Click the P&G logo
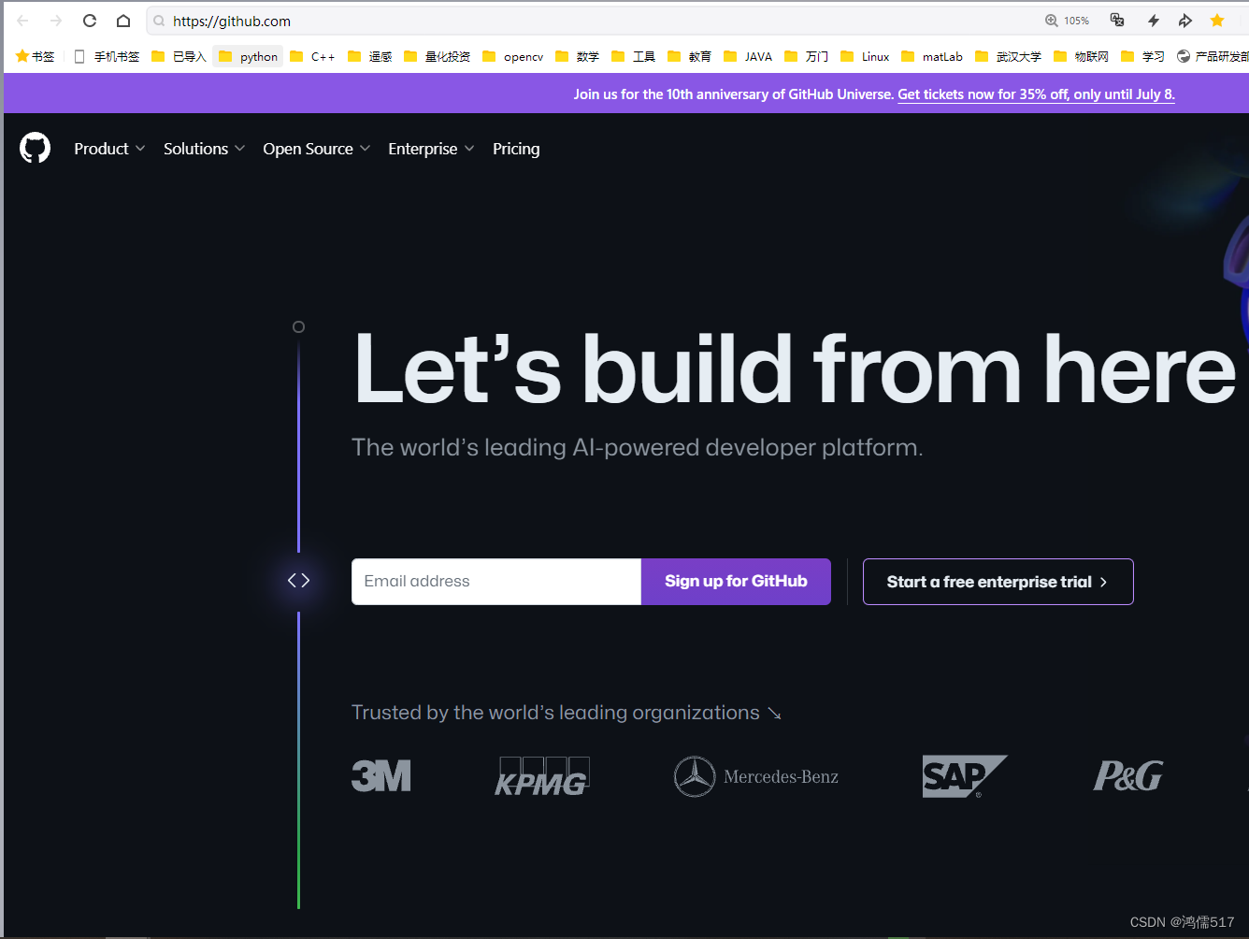Image resolution: width=1249 pixels, height=939 pixels. [x=1128, y=775]
